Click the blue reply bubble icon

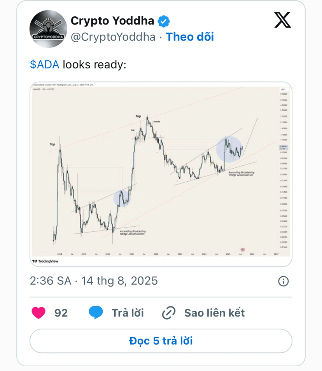pyautogui.click(x=96, y=313)
